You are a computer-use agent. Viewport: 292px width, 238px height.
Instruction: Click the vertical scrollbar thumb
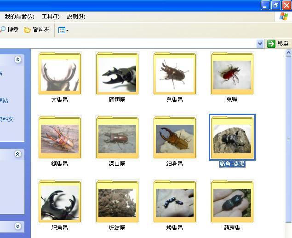click(288, 139)
